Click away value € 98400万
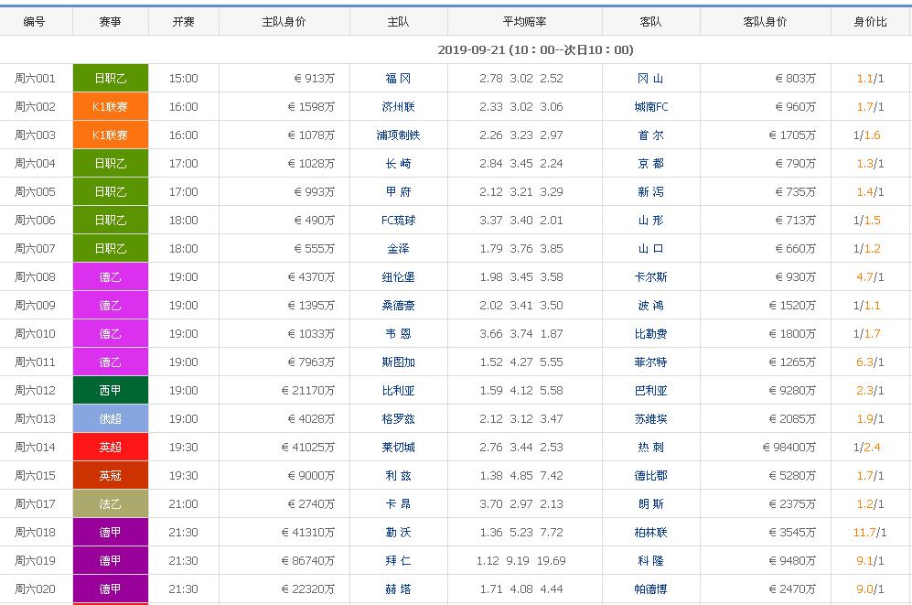912x605 pixels. [789, 448]
